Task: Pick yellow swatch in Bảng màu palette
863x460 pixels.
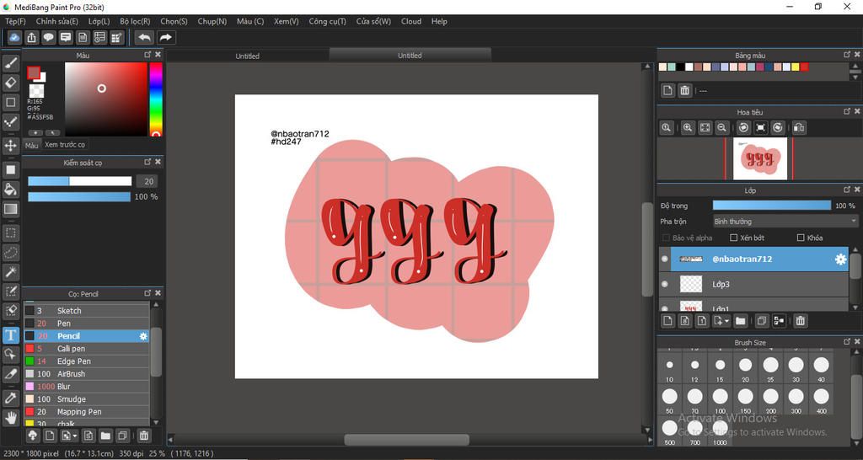Action: pos(796,67)
